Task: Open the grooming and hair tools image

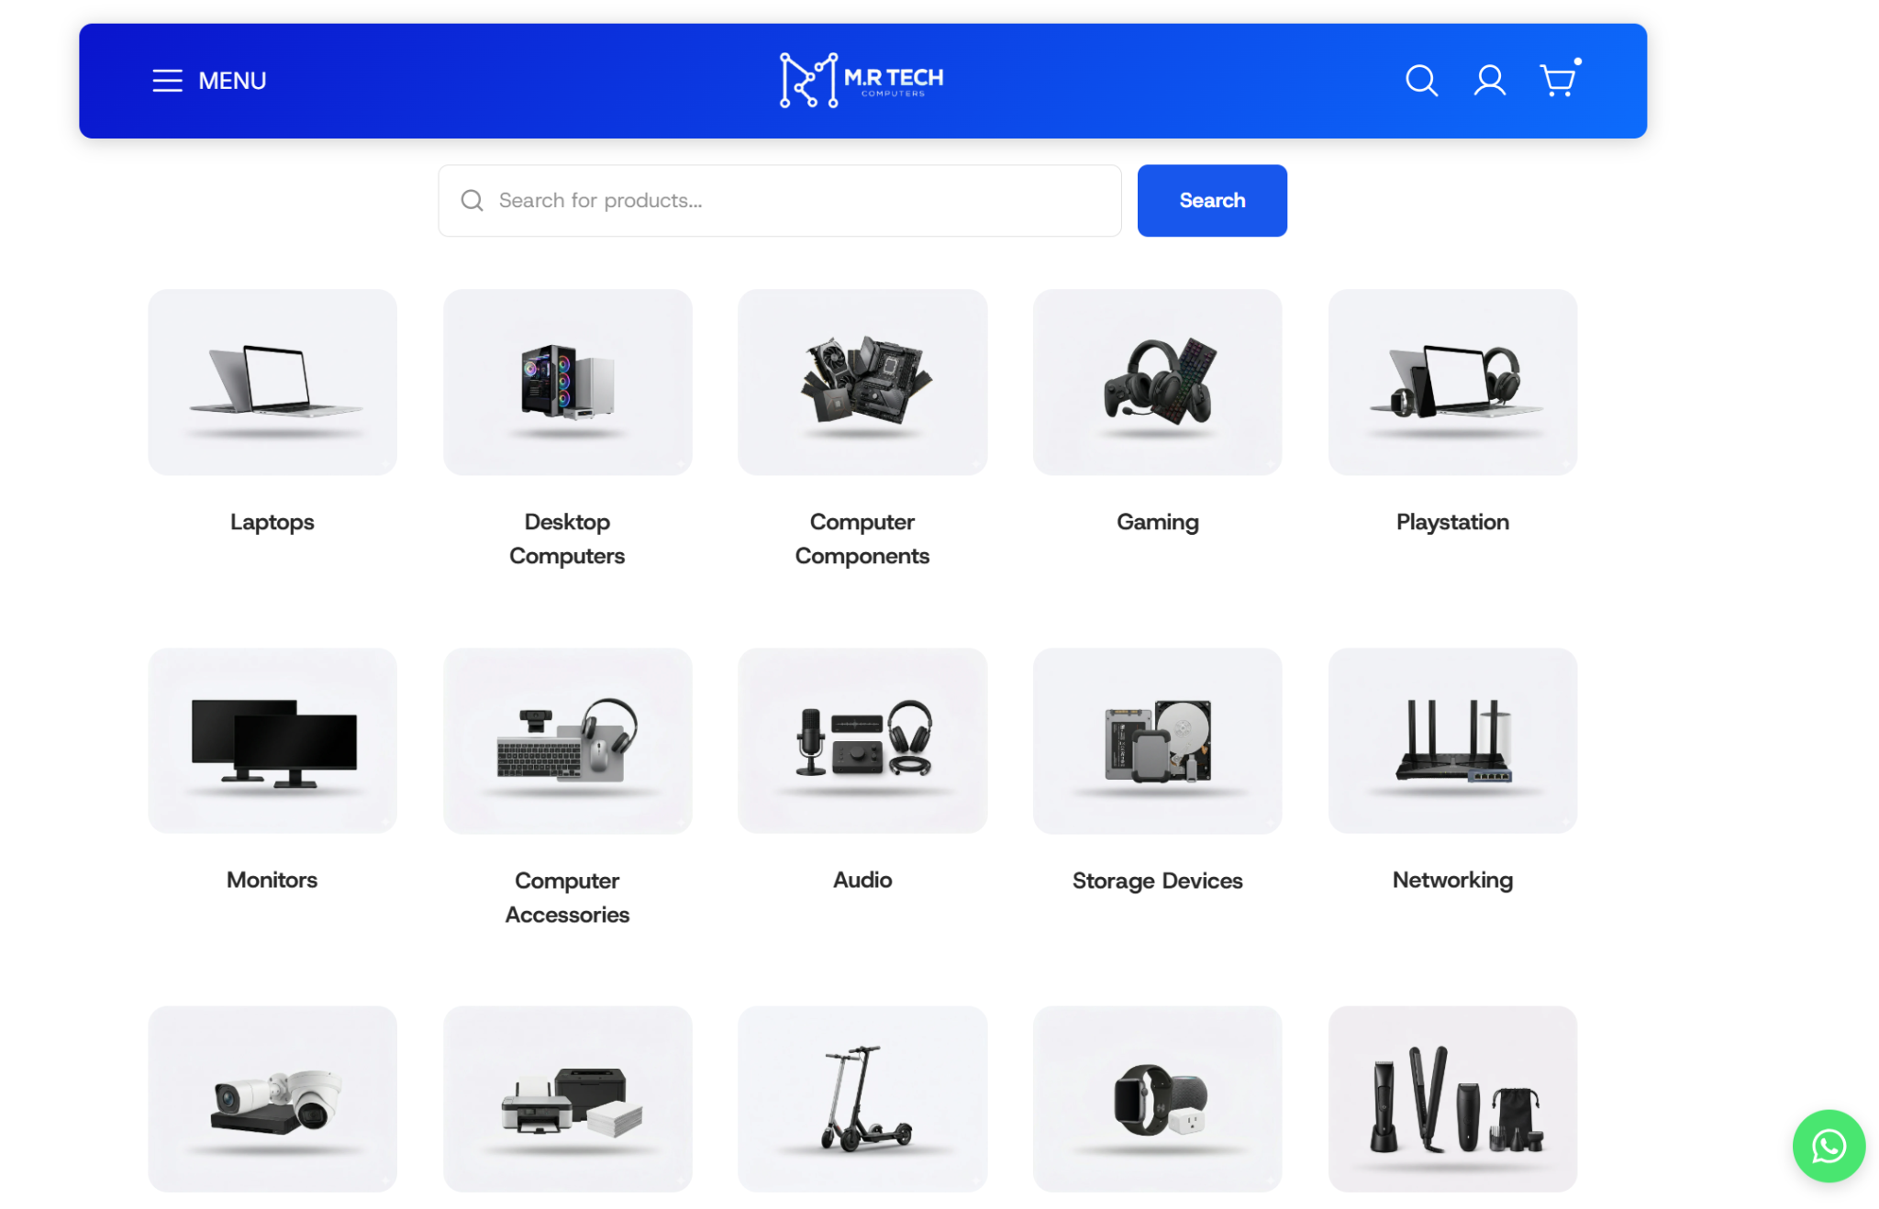Action: [1453, 1099]
